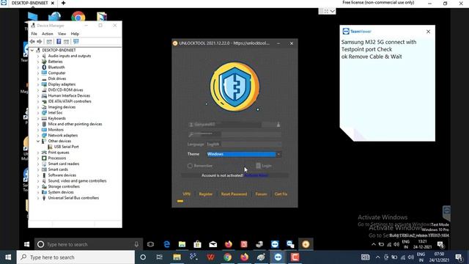Click Cortana circle on local taskbar
The width and height of the screenshot is (469, 264).
[x=143, y=257]
